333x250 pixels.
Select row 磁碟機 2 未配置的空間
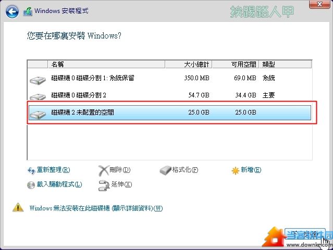[x=170, y=113]
